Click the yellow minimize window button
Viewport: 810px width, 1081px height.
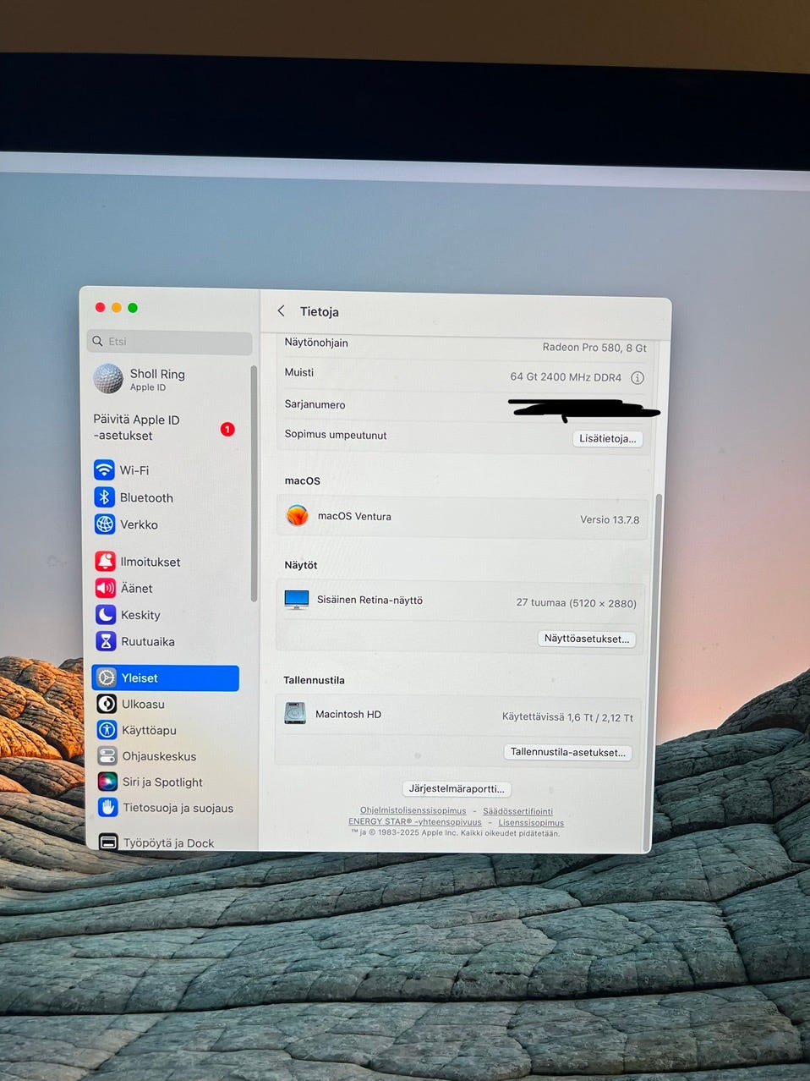[x=117, y=308]
